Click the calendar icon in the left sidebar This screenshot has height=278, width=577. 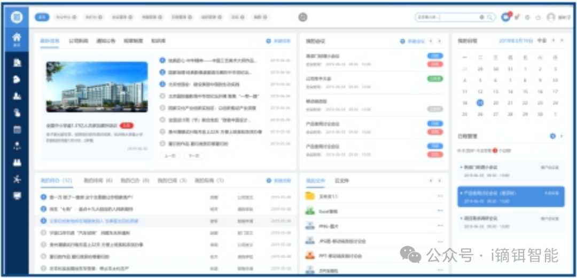click(x=17, y=129)
